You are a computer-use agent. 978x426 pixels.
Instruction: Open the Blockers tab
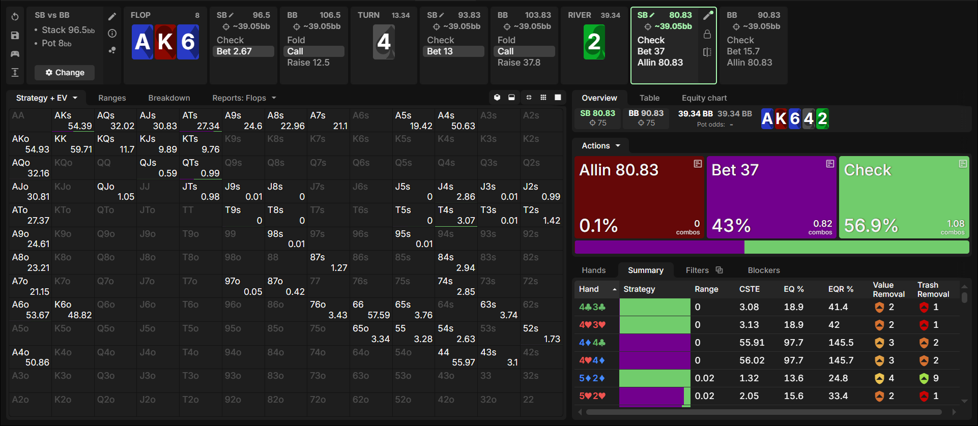(763, 270)
